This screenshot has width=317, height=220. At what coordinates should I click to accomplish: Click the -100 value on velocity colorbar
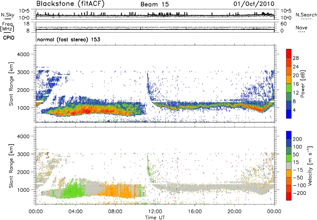click(299, 185)
